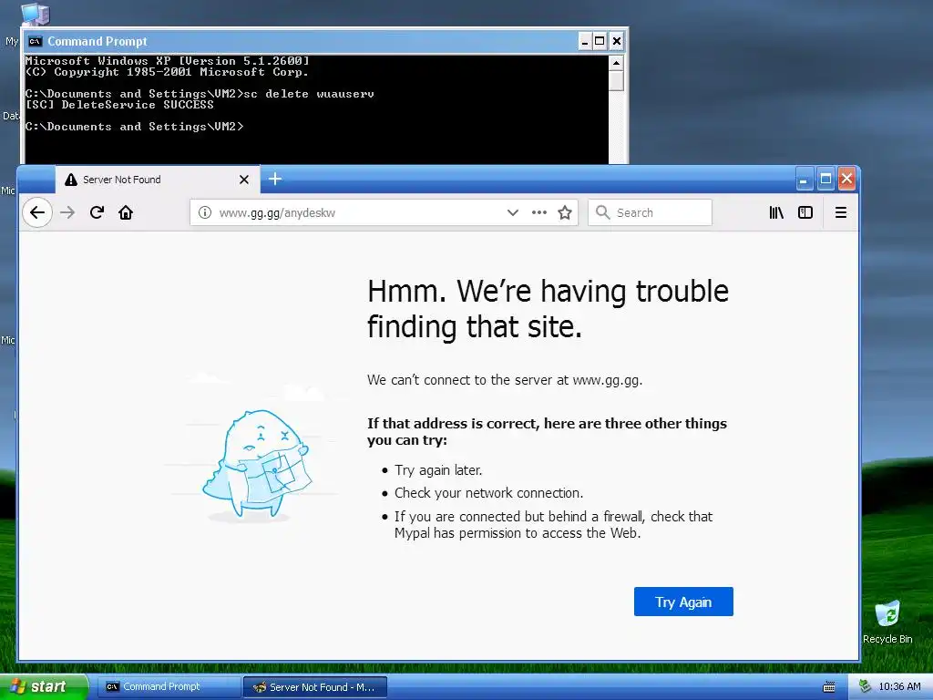933x700 pixels.
Task: Open the Windows start menu
Action: point(44,686)
